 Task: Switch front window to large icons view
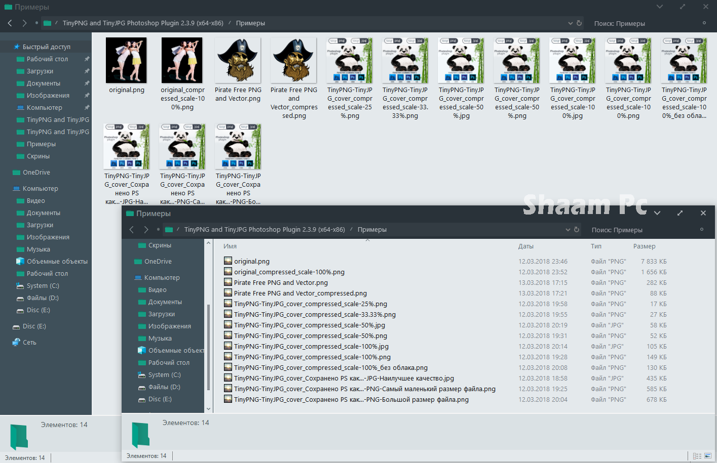(x=708, y=456)
